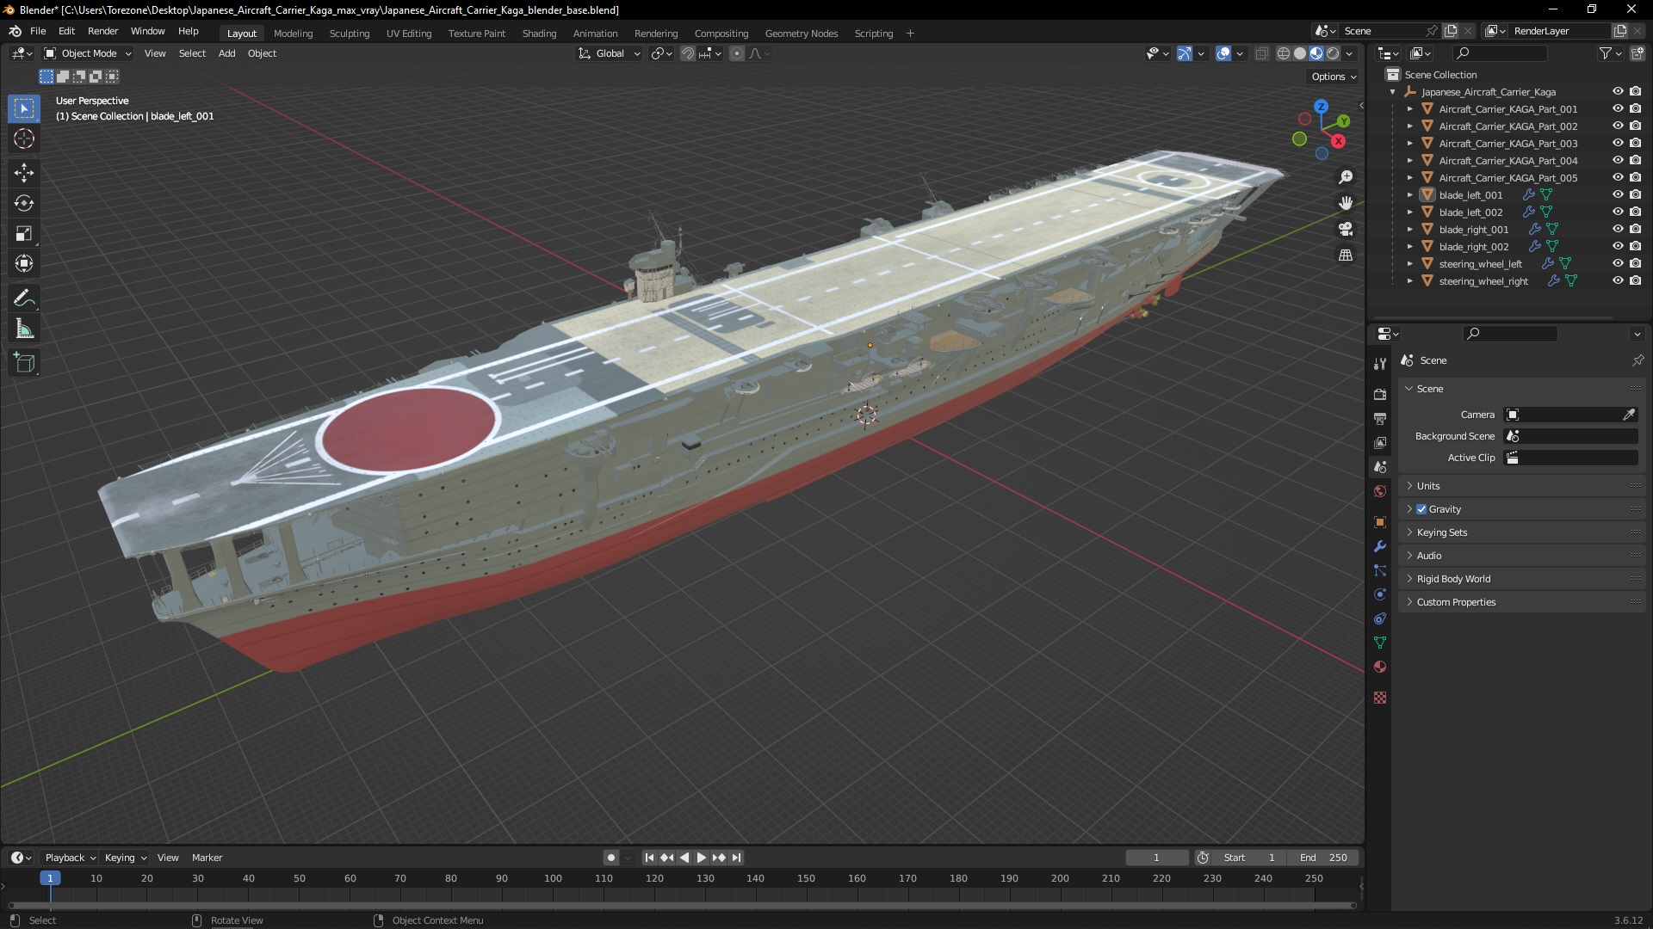Open the Object Data properties tab
This screenshot has width=1653, height=929.
(x=1380, y=643)
